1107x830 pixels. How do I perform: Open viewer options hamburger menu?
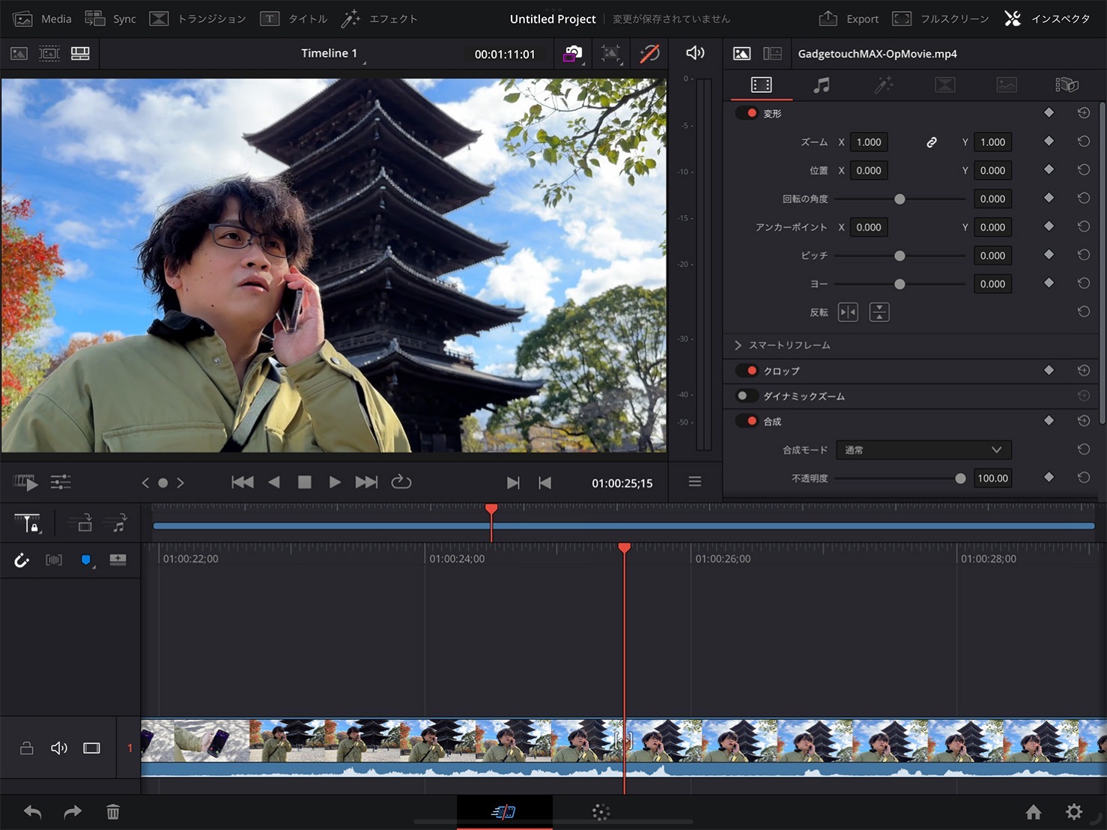click(695, 482)
